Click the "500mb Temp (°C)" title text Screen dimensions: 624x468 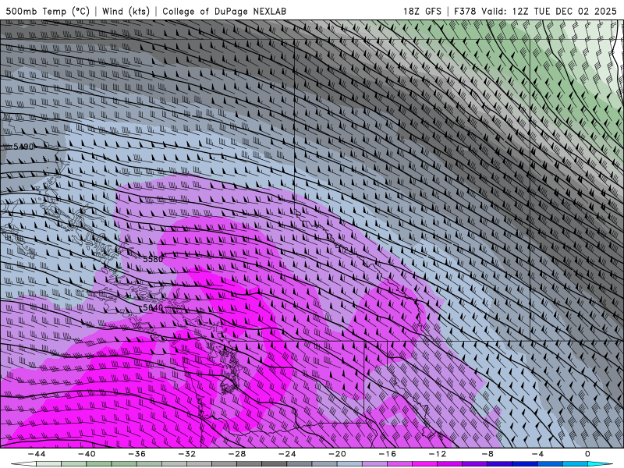tap(48, 11)
